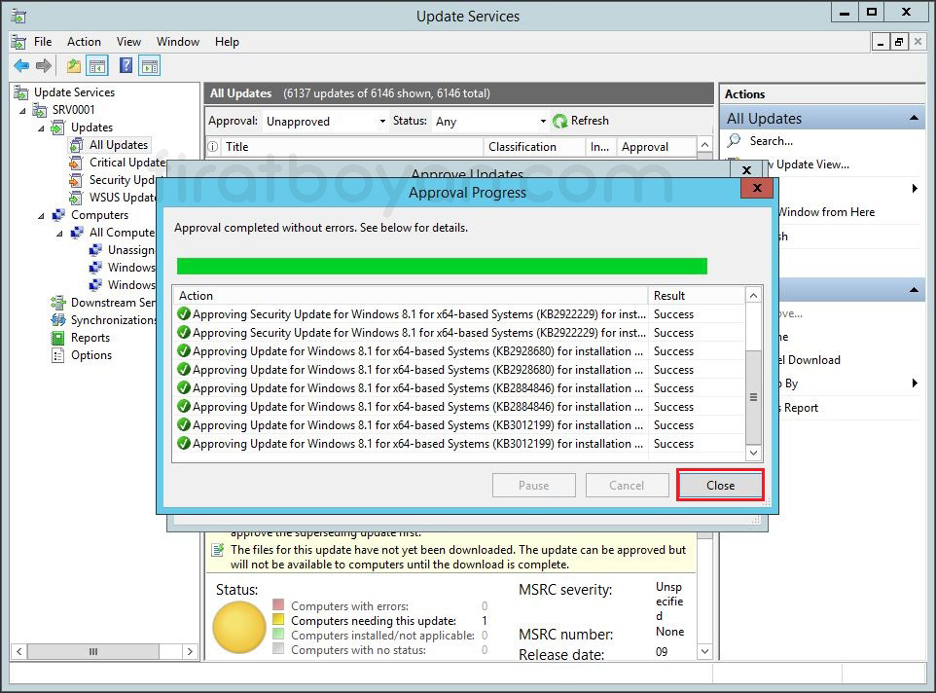Open the Help toolbar icon
936x693 pixels.
click(126, 65)
